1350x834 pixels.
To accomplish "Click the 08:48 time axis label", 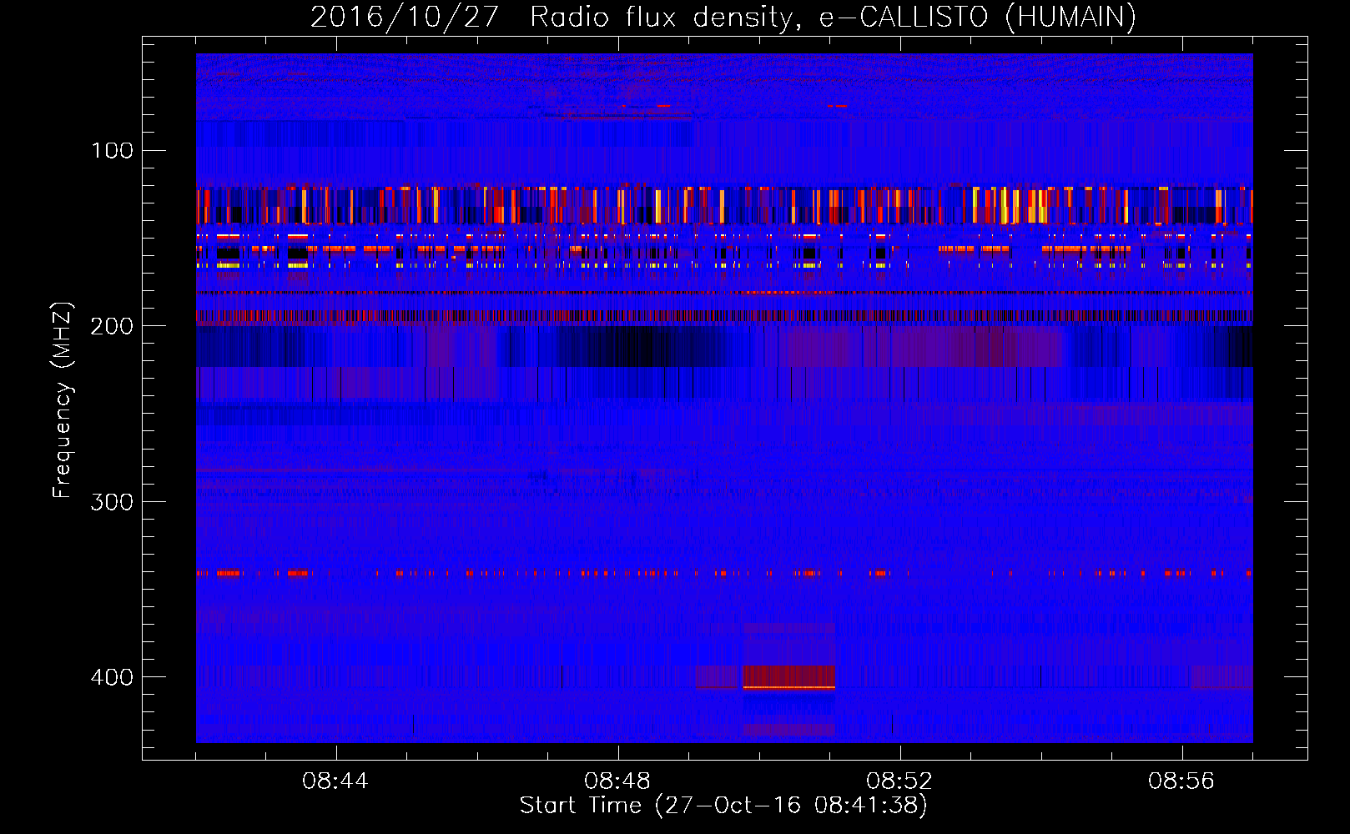I will point(617,781).
